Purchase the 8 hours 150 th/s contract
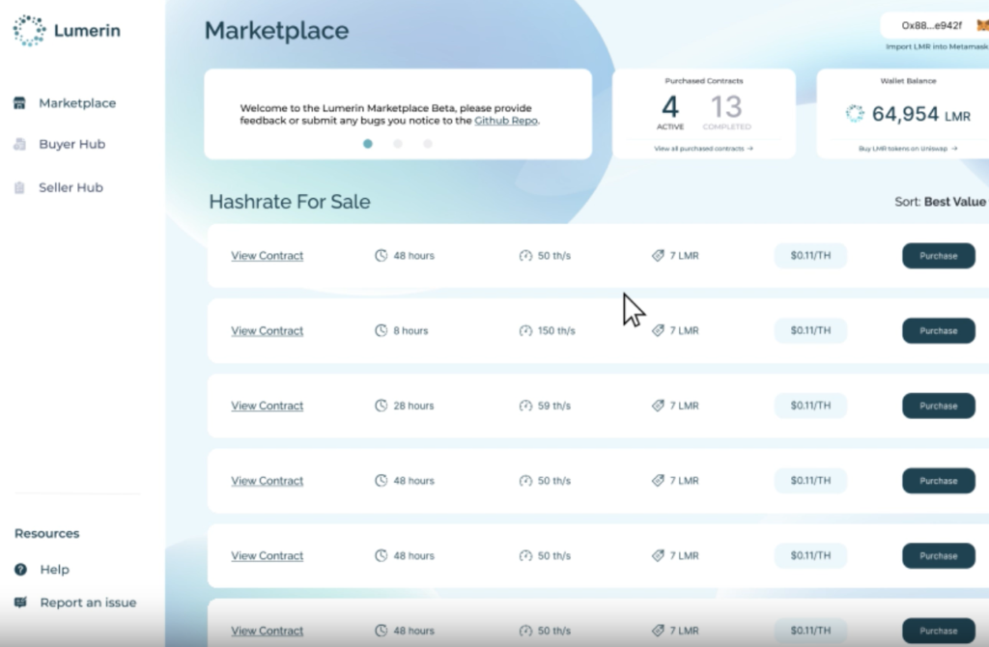This screenshot has height=647, width=989. (x=938, y=330)
